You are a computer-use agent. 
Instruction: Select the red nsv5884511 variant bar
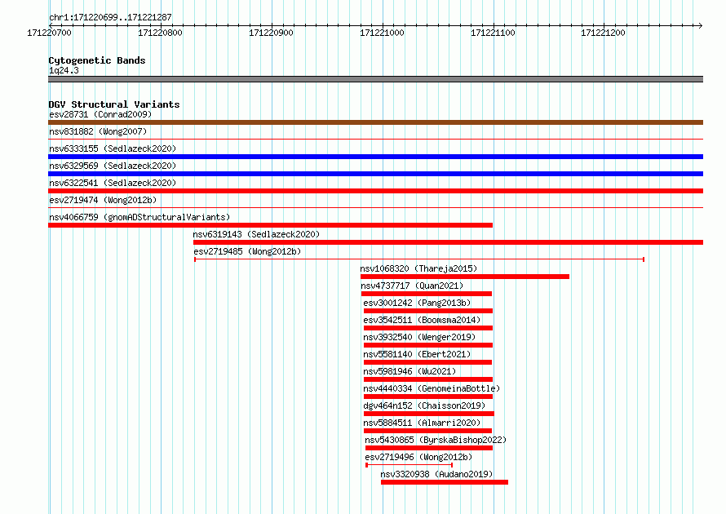[x=427, y=431]
